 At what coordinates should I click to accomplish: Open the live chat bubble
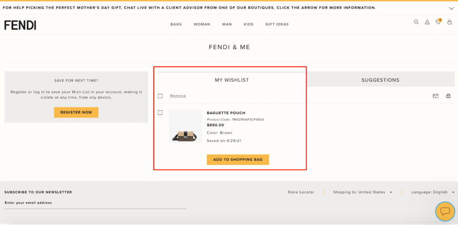click(445, 211)
